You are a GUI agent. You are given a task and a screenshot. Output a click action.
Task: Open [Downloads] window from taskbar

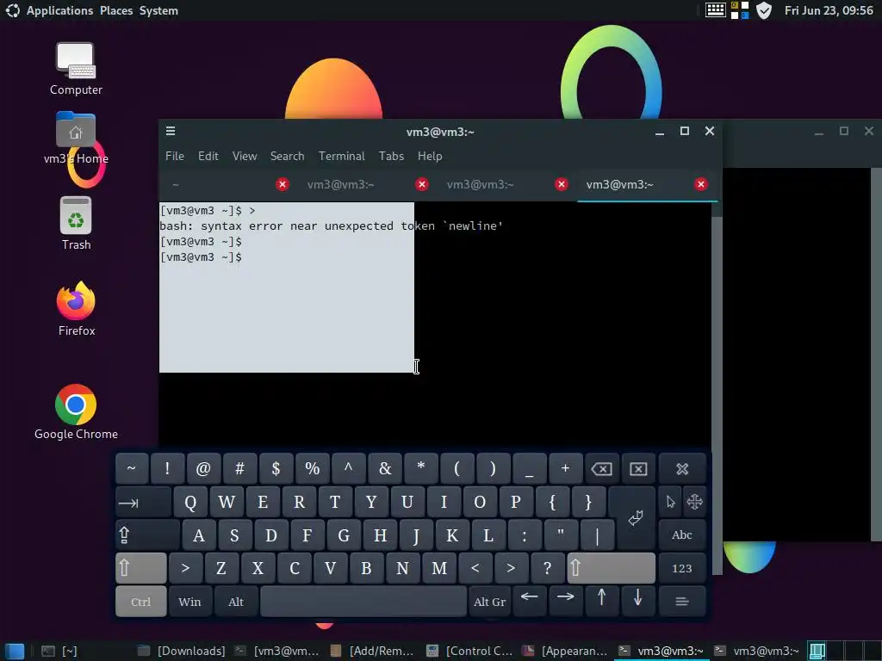point(181,651)
